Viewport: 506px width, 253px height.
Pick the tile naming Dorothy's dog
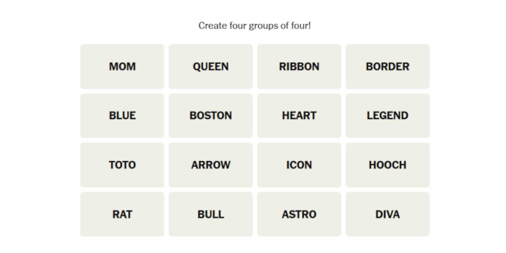pos(122,165)
